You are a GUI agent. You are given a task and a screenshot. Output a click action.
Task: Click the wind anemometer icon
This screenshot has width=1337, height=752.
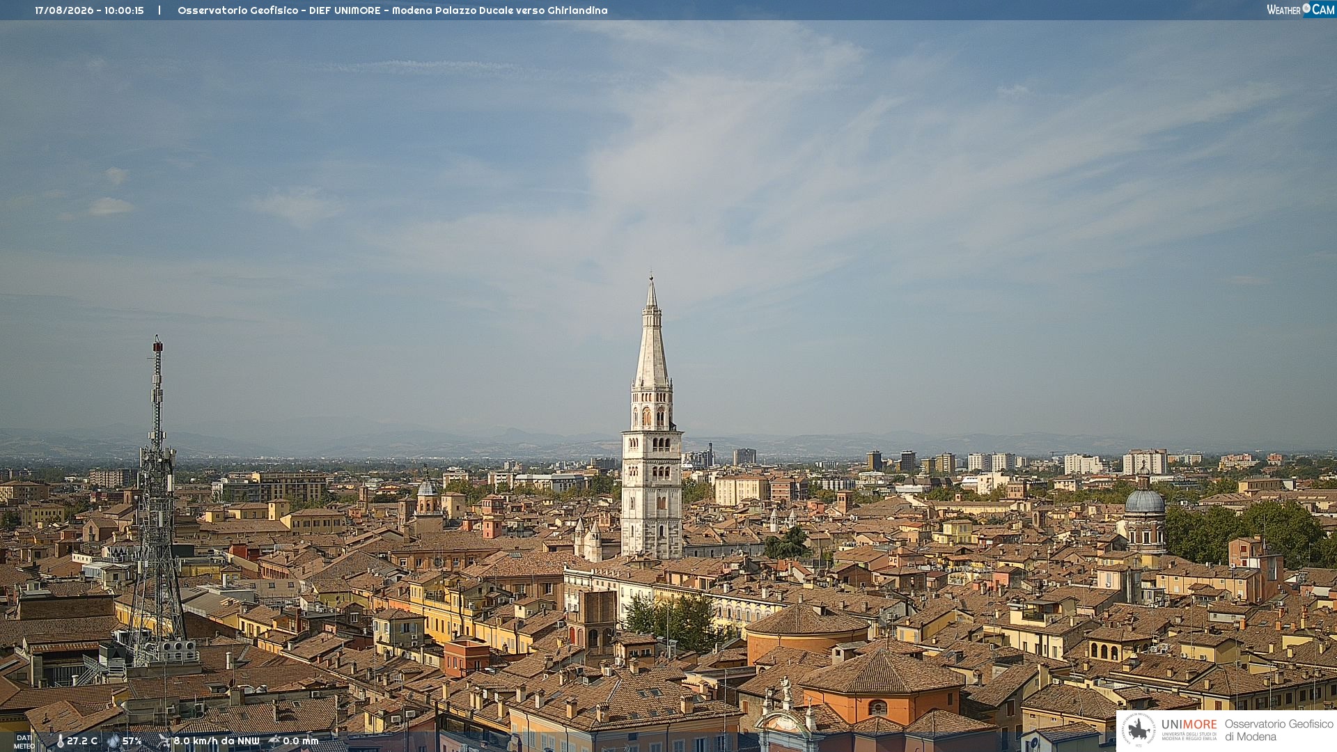(164, 741)
